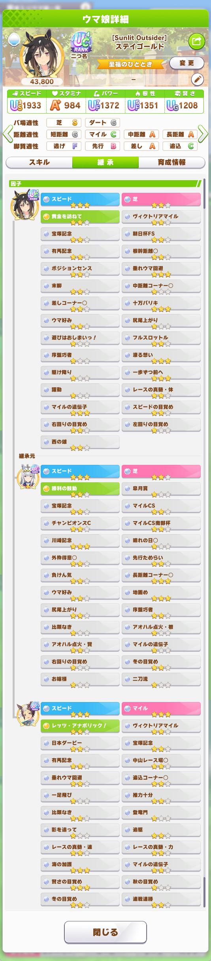Click the left green chevron arrow
Image resolution: width=211 pixels, height=961 pixels.
pos(7,134)
